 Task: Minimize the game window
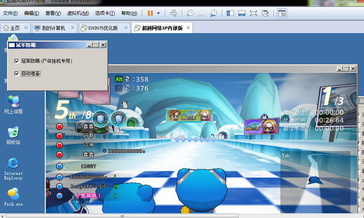[x=339, y=69]
